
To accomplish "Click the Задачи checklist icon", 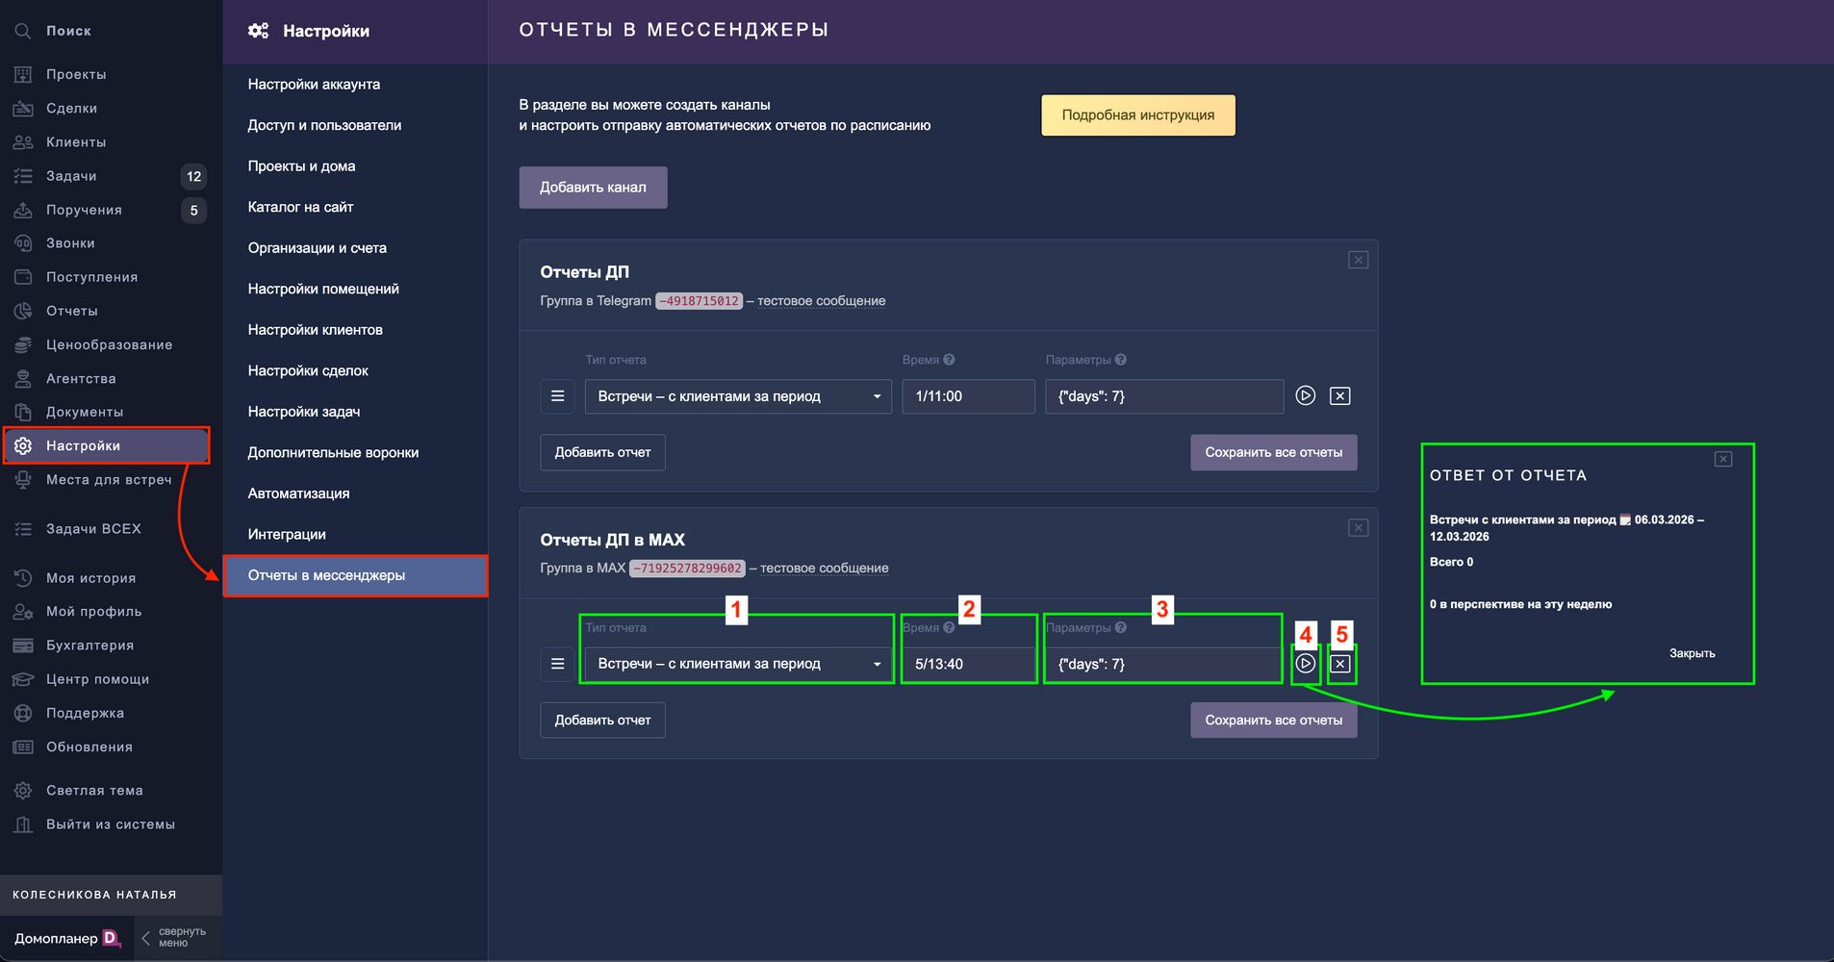I will 22,176.
